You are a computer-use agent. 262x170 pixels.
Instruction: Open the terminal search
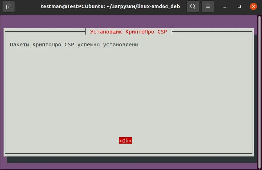193,6
